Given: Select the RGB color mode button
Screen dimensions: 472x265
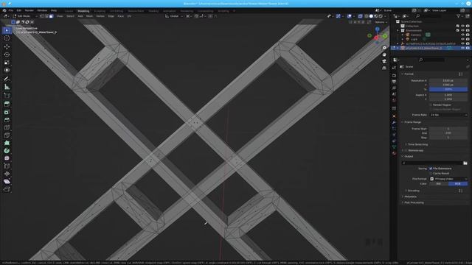Looking at the screenshot, I should tap(458, 183).
